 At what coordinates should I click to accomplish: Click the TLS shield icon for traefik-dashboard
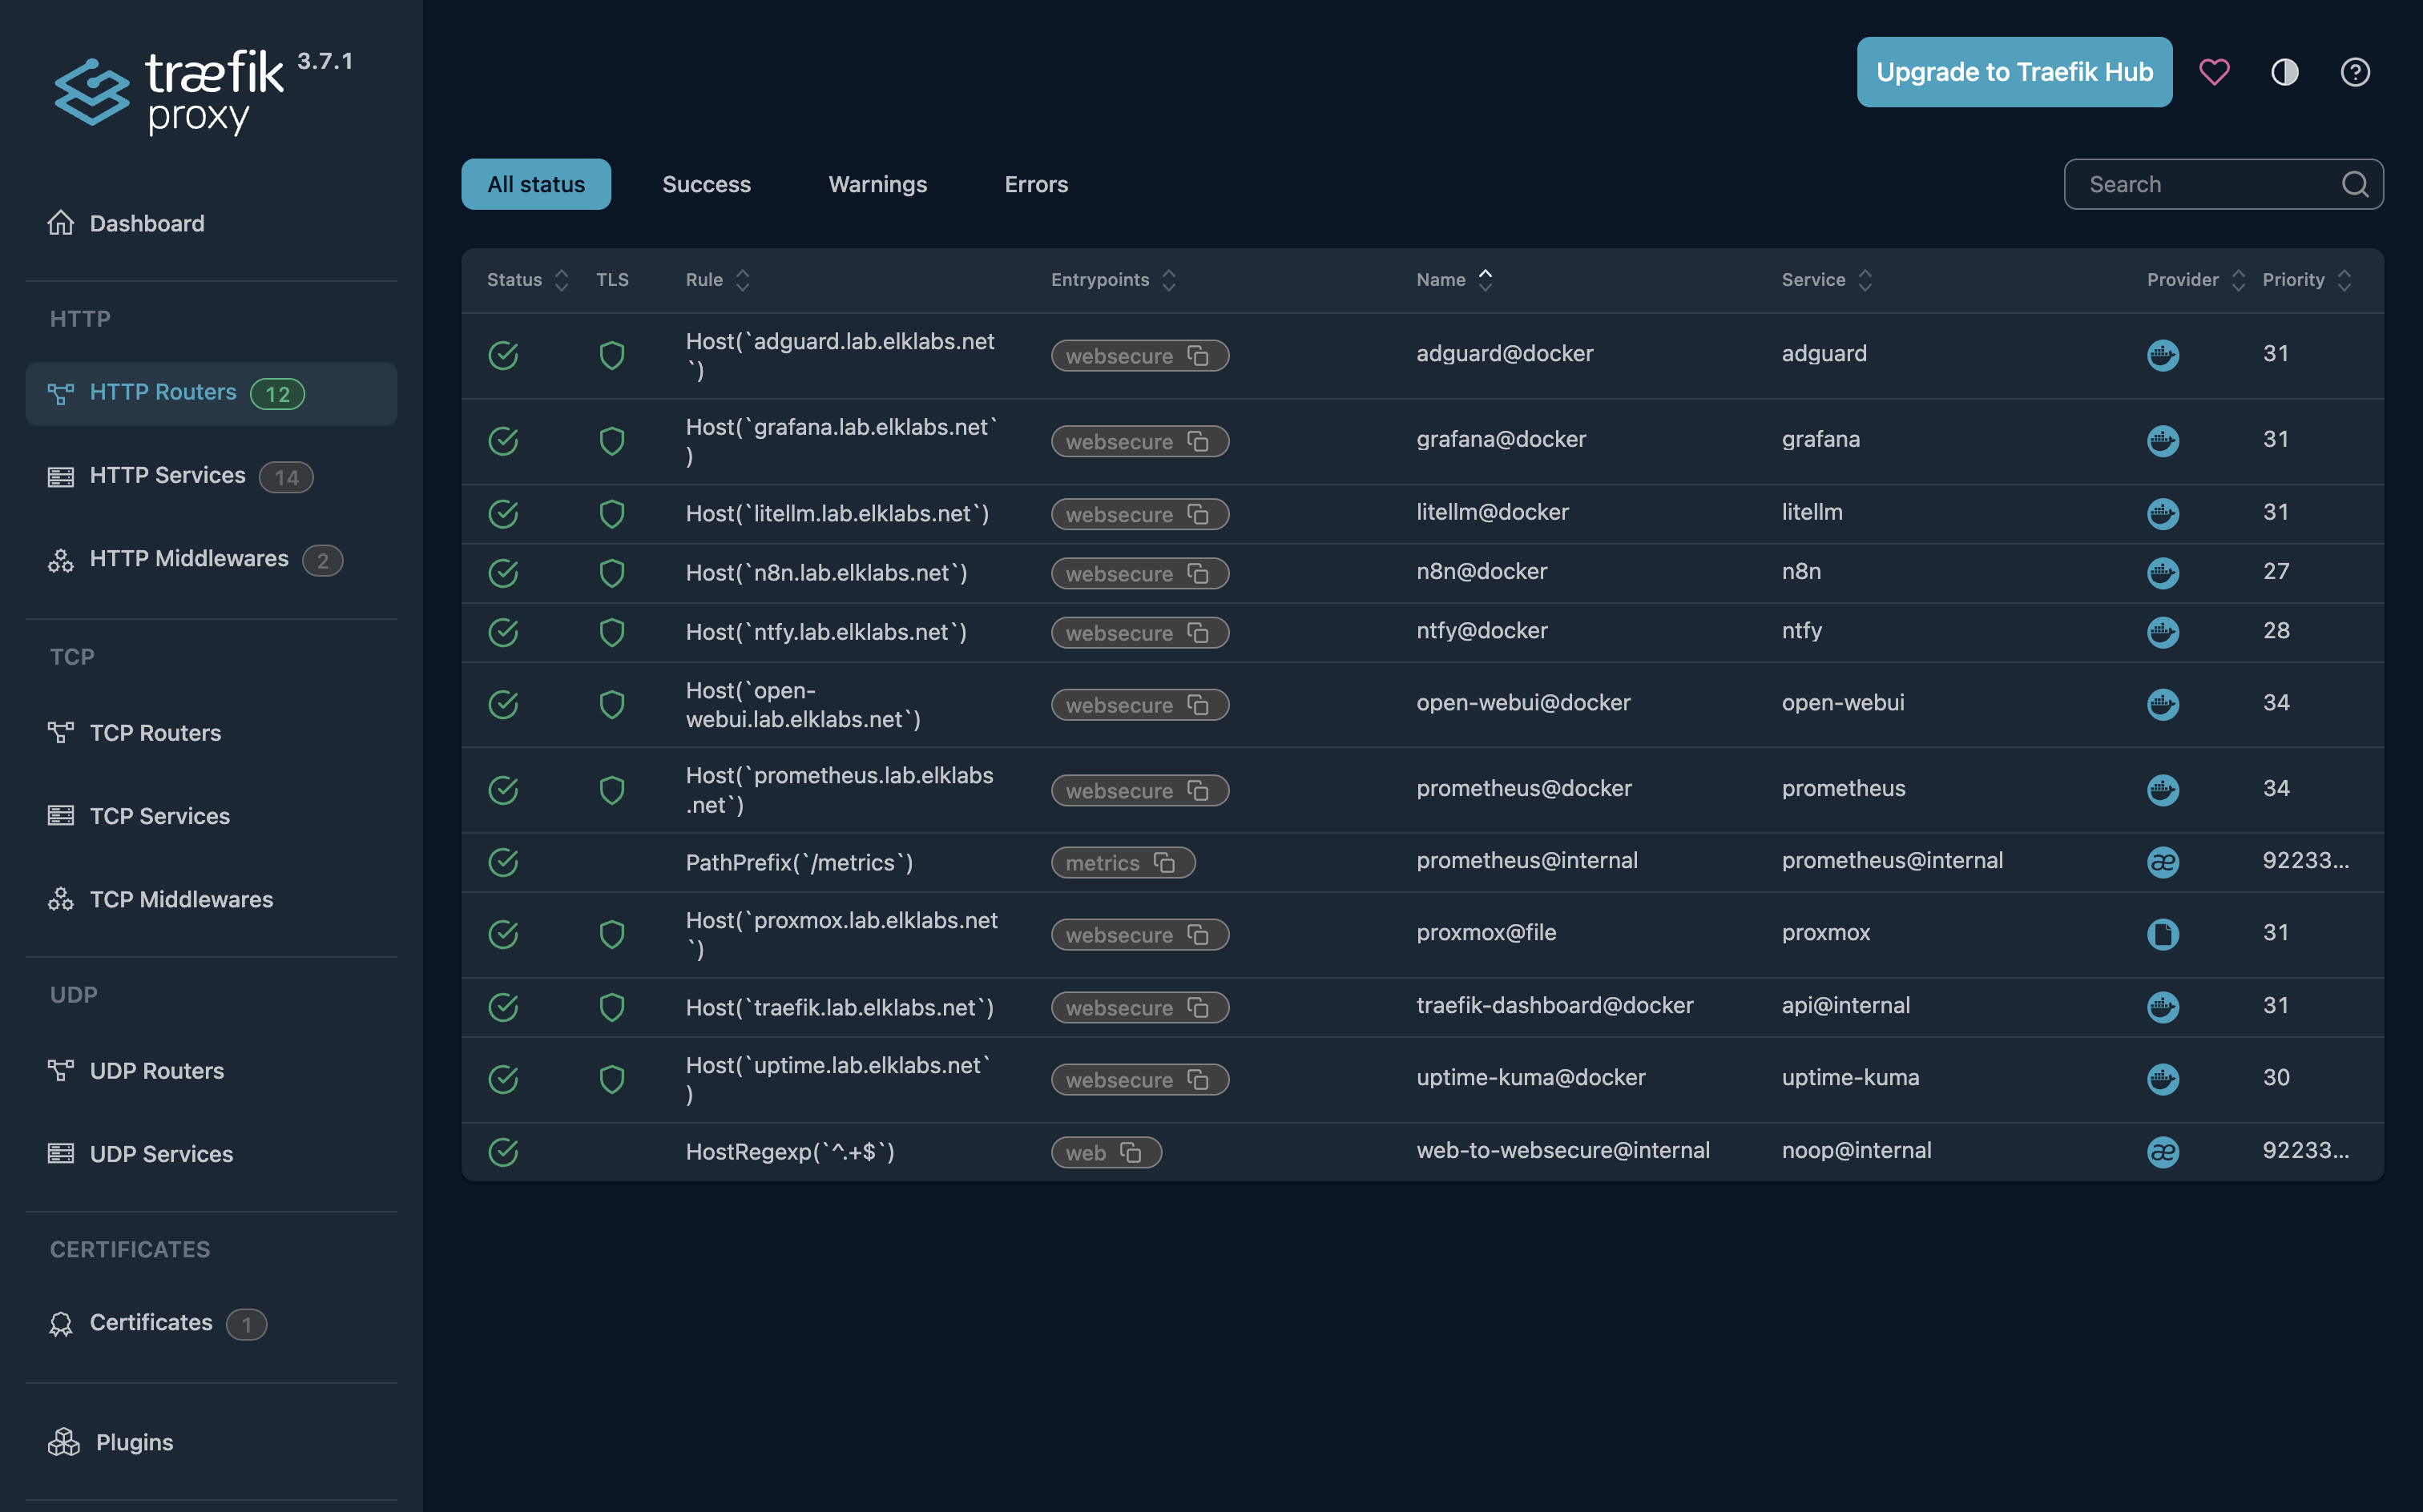pos(611,1007)
